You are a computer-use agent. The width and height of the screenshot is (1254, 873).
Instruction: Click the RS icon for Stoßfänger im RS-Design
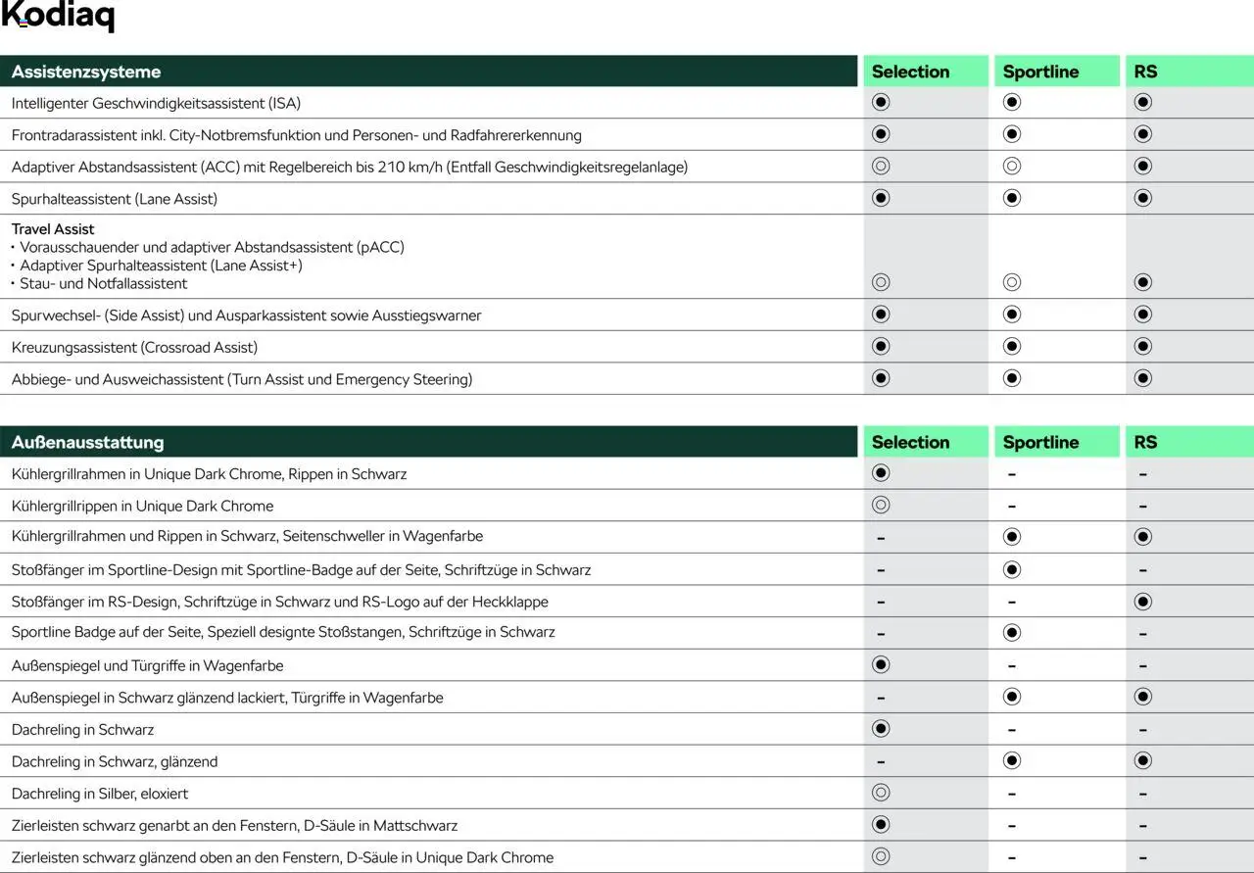pyautogui.click(x=1142, y=602)
